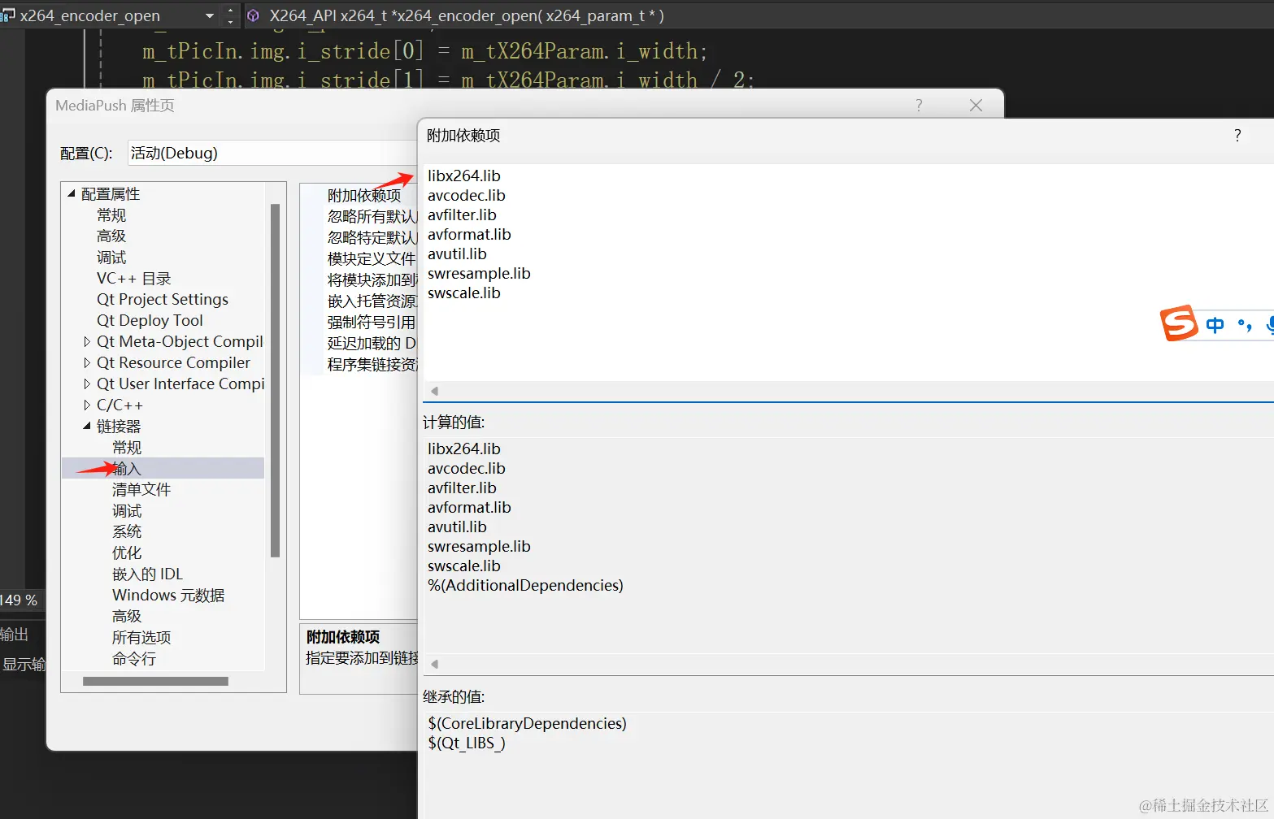Click vertical scrollbar of property tree
This screenshot has width=1274, height=819.
point(276,380)
